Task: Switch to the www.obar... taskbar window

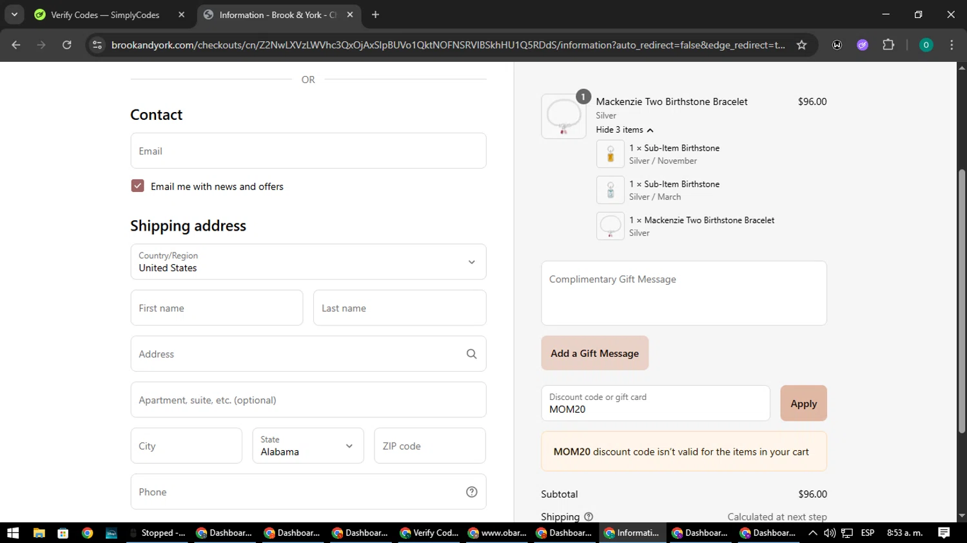Action: point(498,533)
